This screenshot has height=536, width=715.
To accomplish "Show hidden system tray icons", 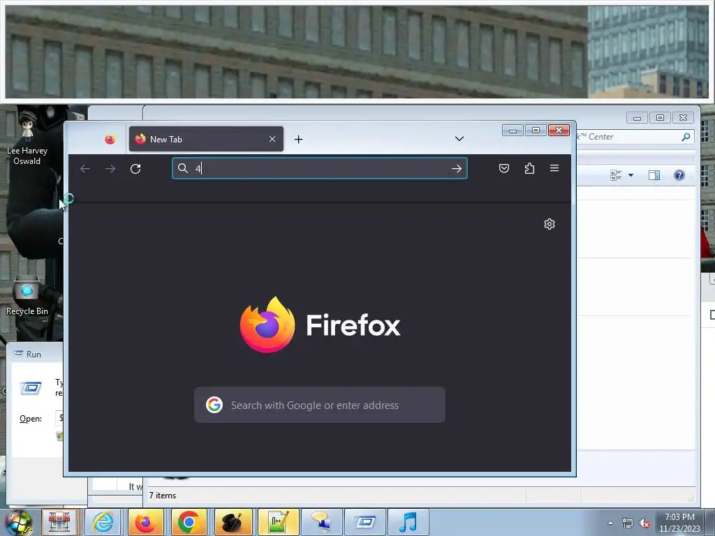I will pos(610,523).
